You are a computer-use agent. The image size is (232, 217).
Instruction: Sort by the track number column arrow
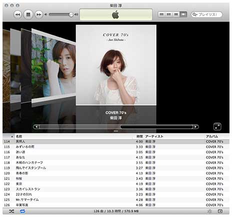(x=12, y=136)
